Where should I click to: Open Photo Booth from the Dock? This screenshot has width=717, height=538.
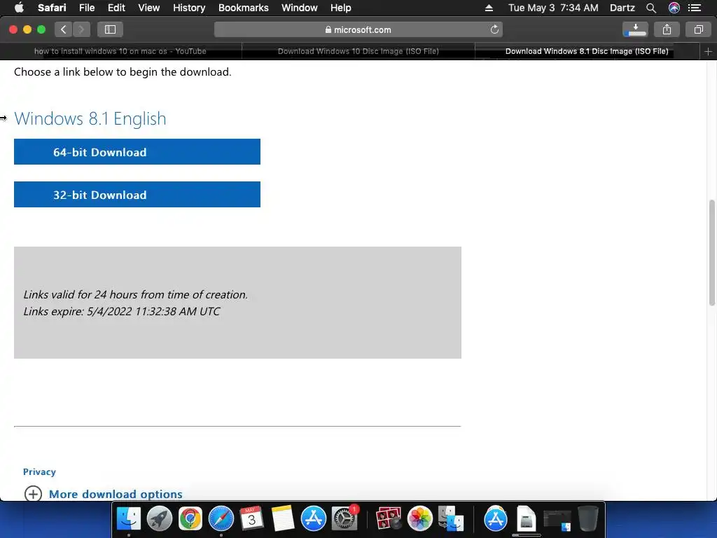click(388, 519)
